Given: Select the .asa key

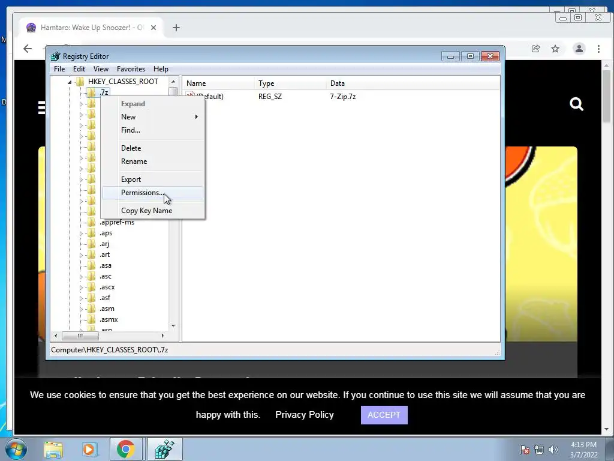Looking at the screenshot, I should point(106,265).
